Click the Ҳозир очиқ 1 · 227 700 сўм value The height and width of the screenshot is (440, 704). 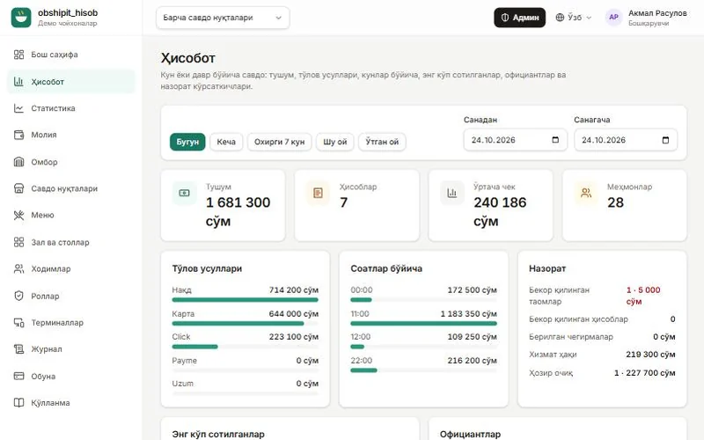[x=645, y=372]
